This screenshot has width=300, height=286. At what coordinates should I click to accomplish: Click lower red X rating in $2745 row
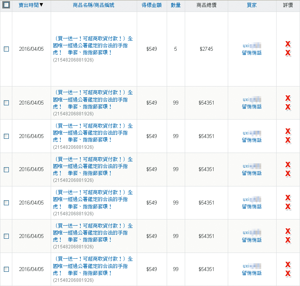288,53
